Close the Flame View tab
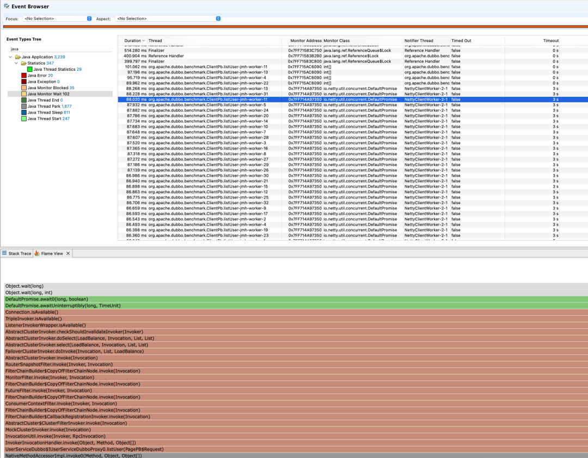This screenshot has height=458, width=588. [68, 253]
